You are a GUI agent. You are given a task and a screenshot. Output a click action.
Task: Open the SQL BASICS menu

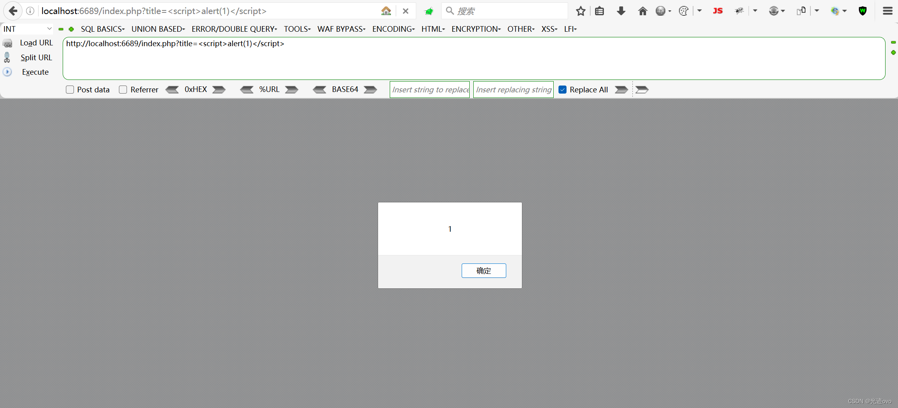coord(103,29)
